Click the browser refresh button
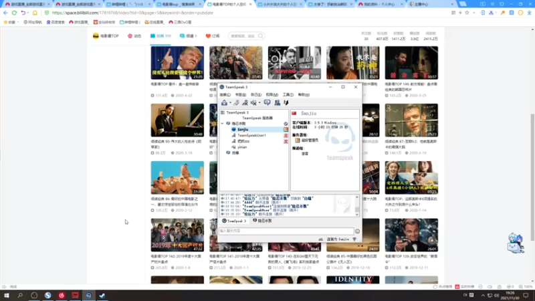Screen dimensions: 535x301 (14, 13)
